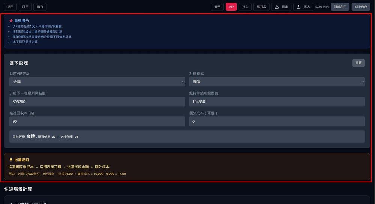This screenshot has width=375, height=204.
Task: Select the highlighted VIP tab
Action: (231, 7)
